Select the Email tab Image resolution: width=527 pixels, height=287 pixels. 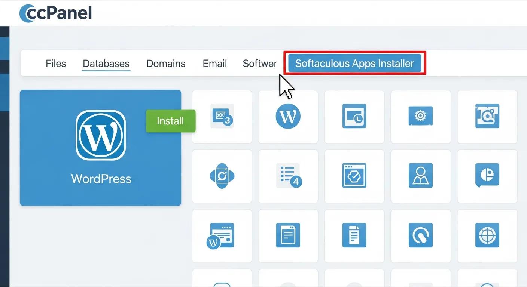[215, 64]
